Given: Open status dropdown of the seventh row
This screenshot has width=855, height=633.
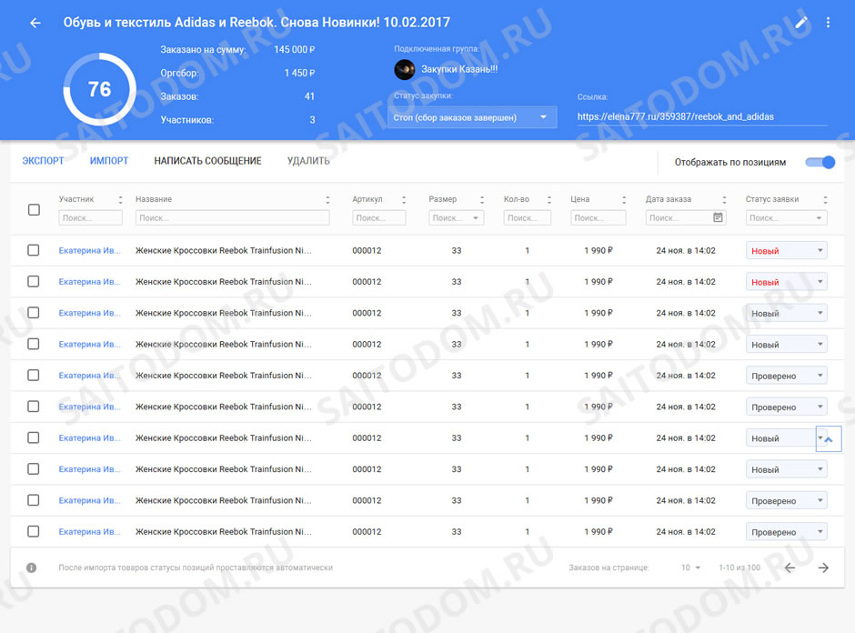Looking at the screenshot, I should (786, 438).
